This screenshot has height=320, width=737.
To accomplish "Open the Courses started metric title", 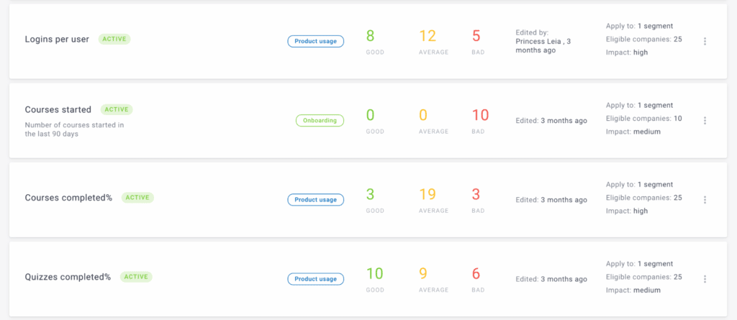I will [x=58, y=109].
